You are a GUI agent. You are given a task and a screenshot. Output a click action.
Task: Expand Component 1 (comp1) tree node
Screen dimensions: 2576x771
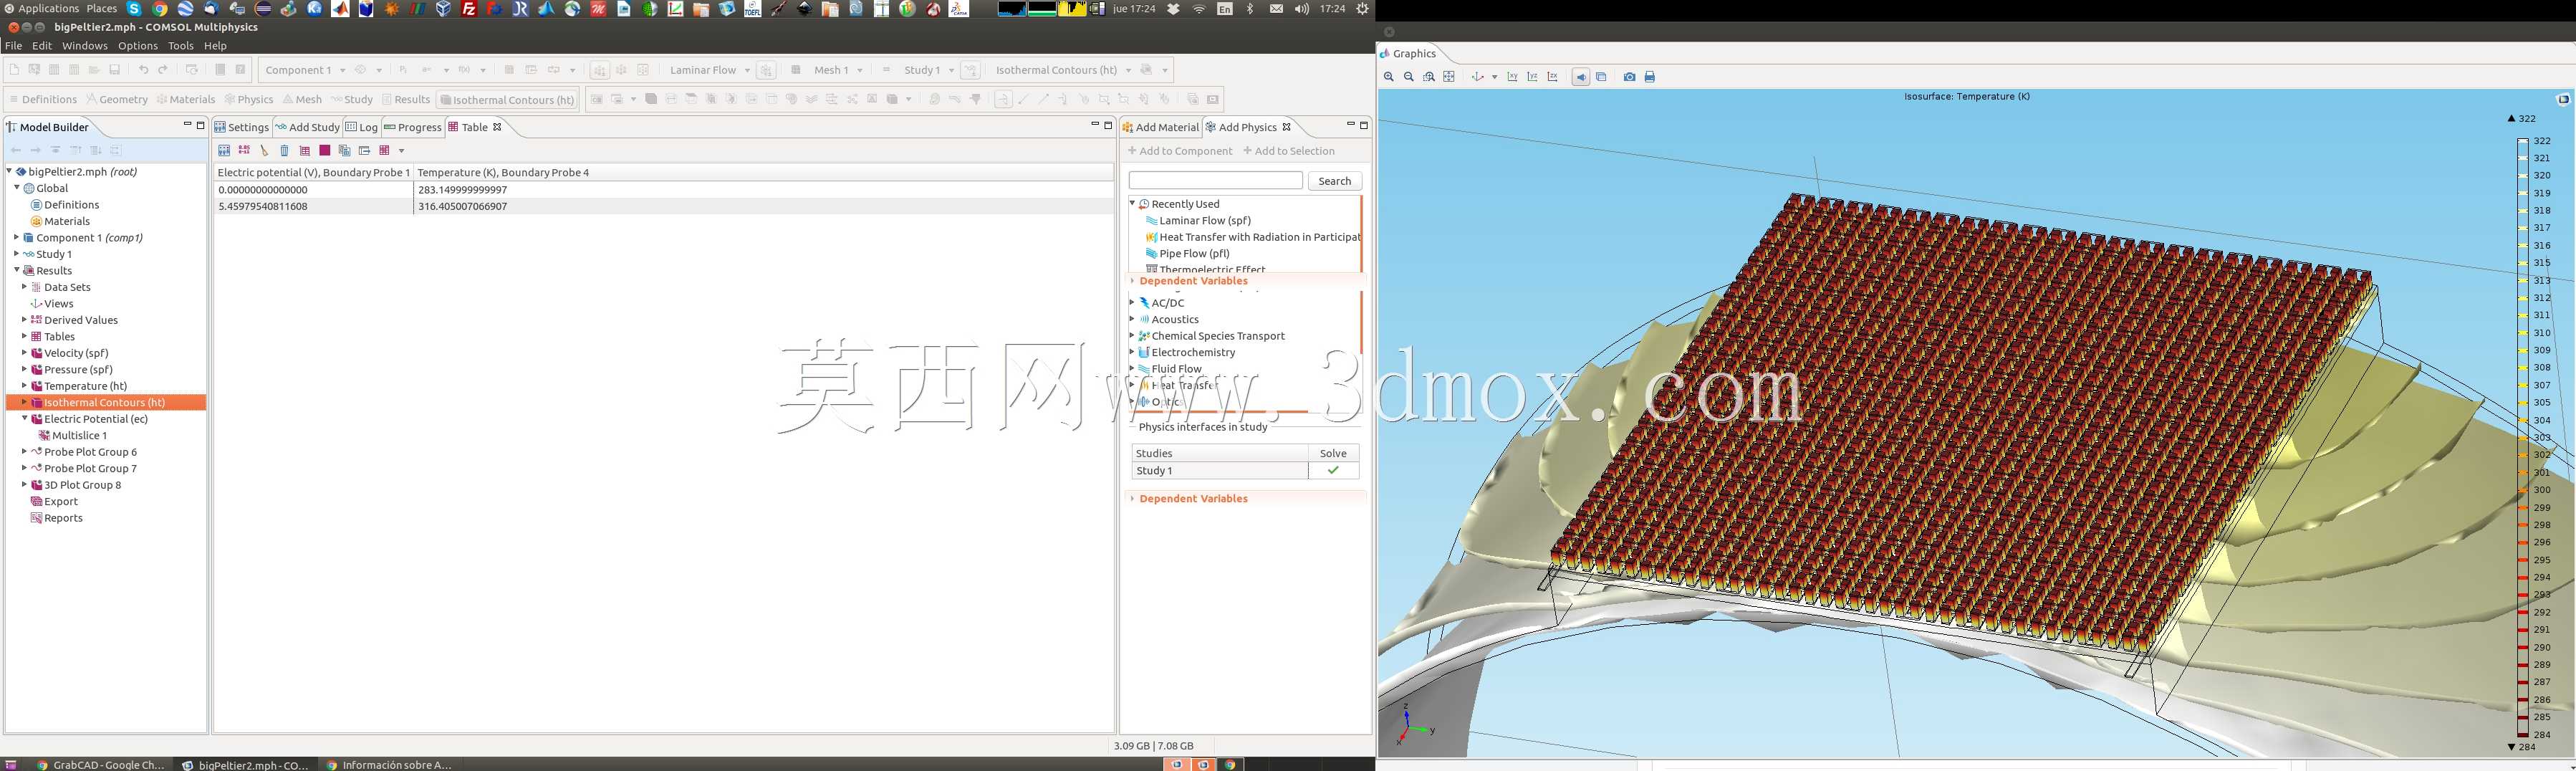16,238
